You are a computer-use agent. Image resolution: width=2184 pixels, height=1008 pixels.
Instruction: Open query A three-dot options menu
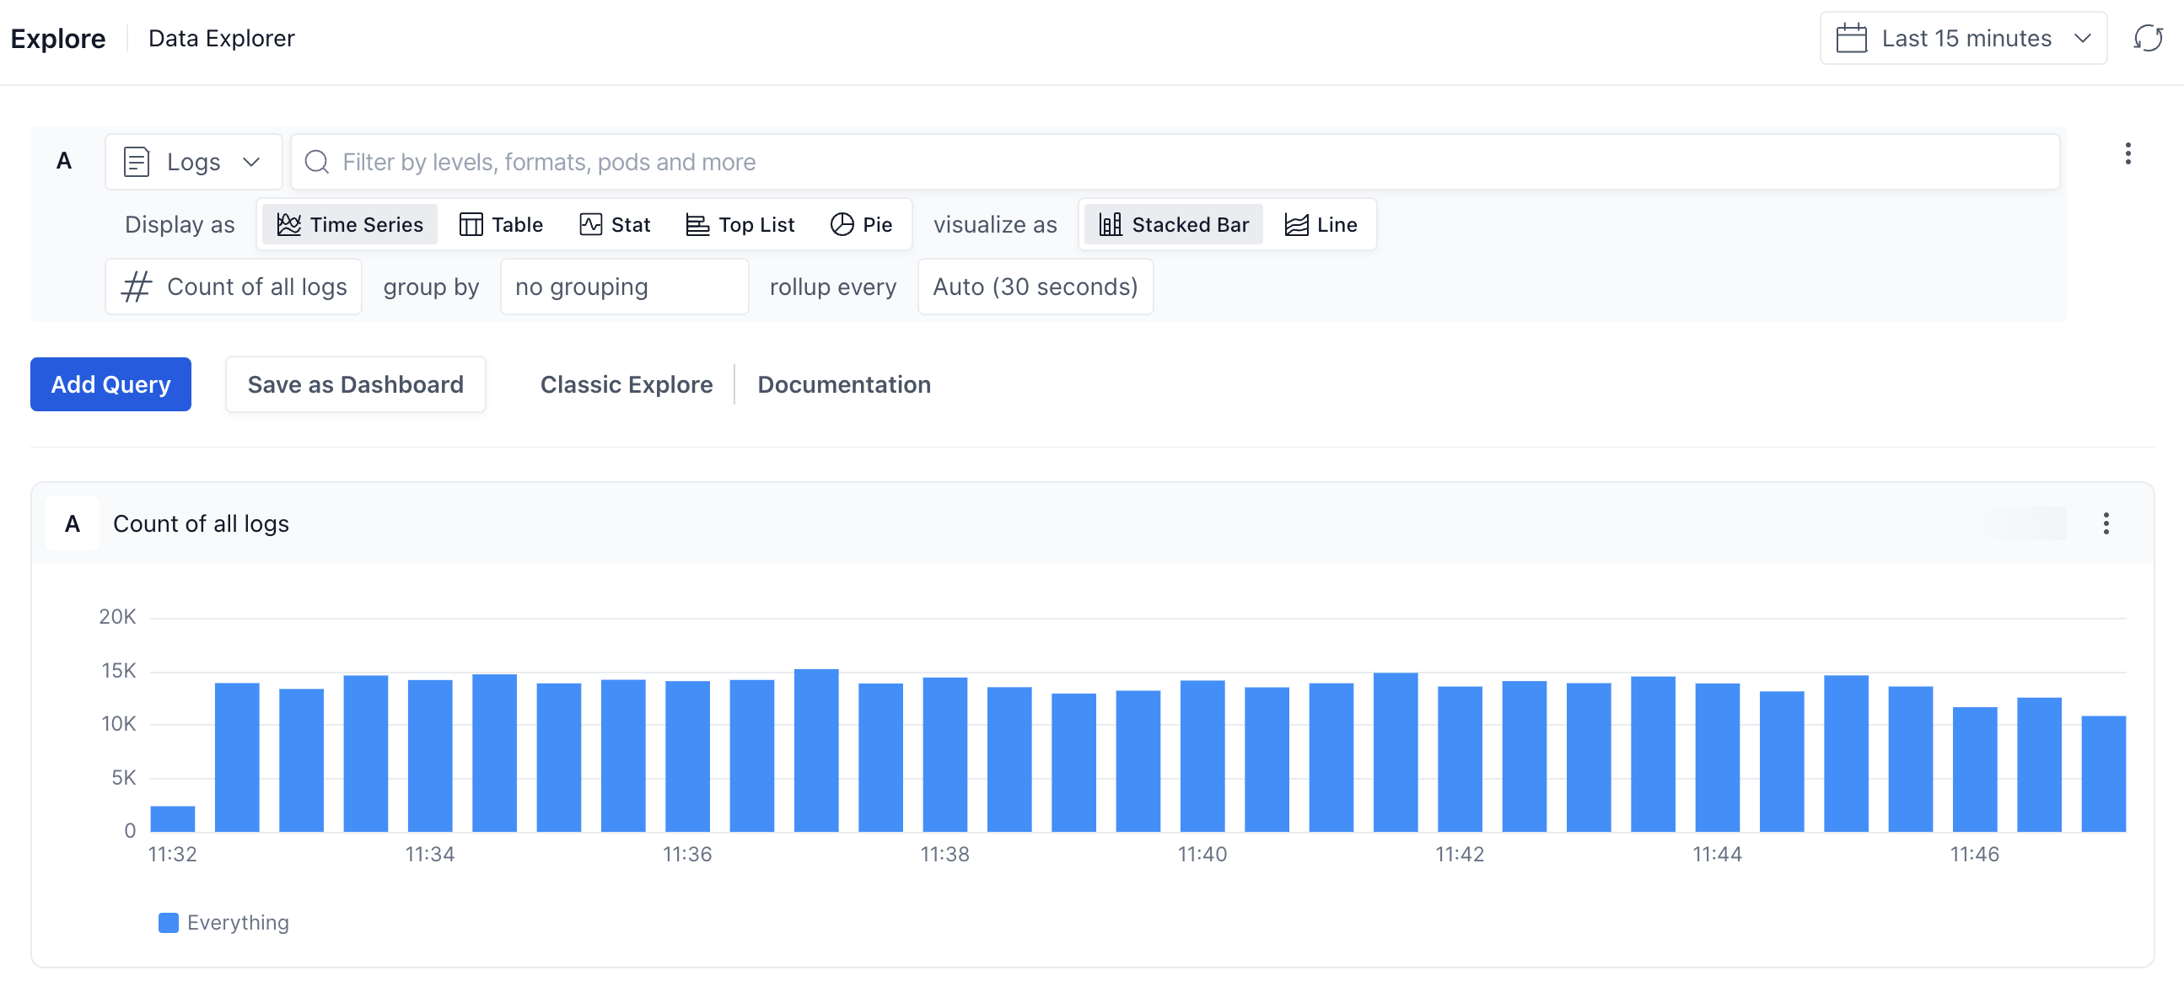2128,153
